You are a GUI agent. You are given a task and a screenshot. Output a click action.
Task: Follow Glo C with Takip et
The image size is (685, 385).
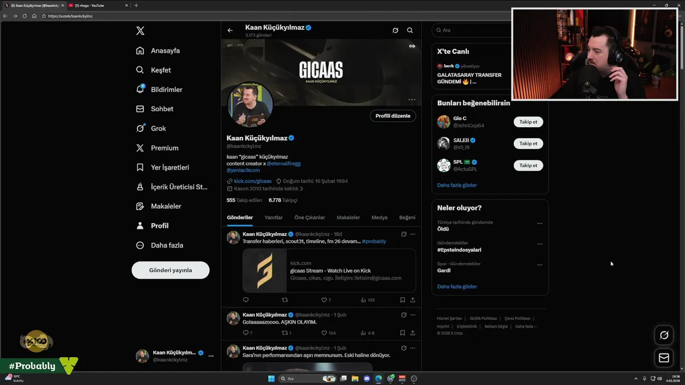point(528,122)
